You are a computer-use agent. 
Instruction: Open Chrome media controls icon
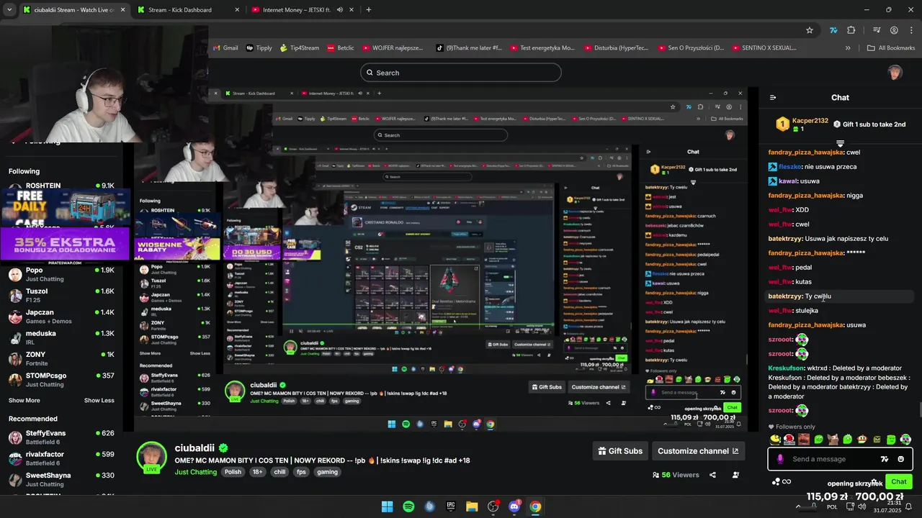[877, 30]
